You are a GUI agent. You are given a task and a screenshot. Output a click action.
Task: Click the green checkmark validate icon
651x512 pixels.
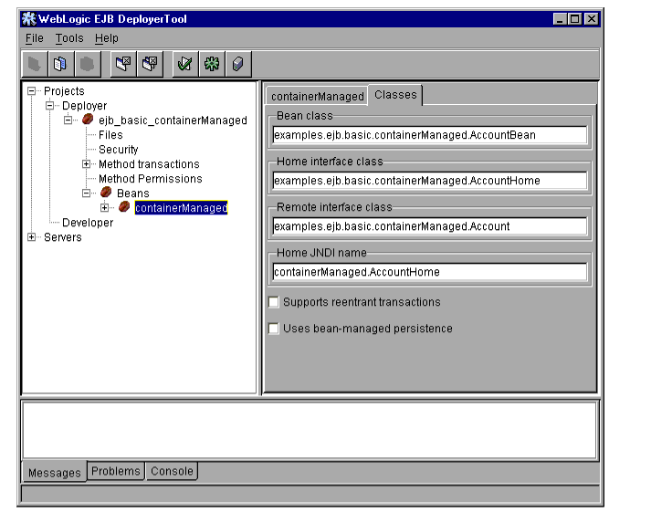(185, 64)
